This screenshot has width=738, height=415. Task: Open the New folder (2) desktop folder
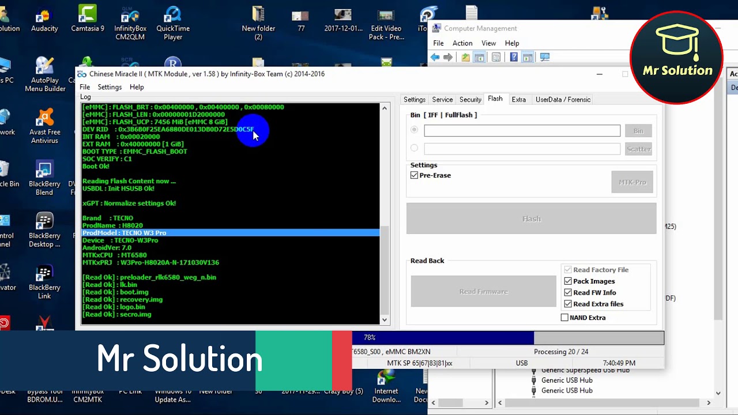coord(258,23)
